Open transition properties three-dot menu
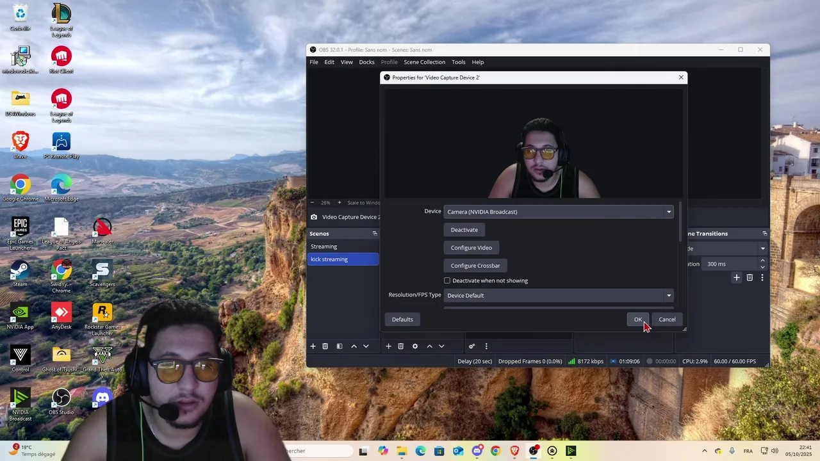Viewport: 820px width, 461px height. point(762,277)
